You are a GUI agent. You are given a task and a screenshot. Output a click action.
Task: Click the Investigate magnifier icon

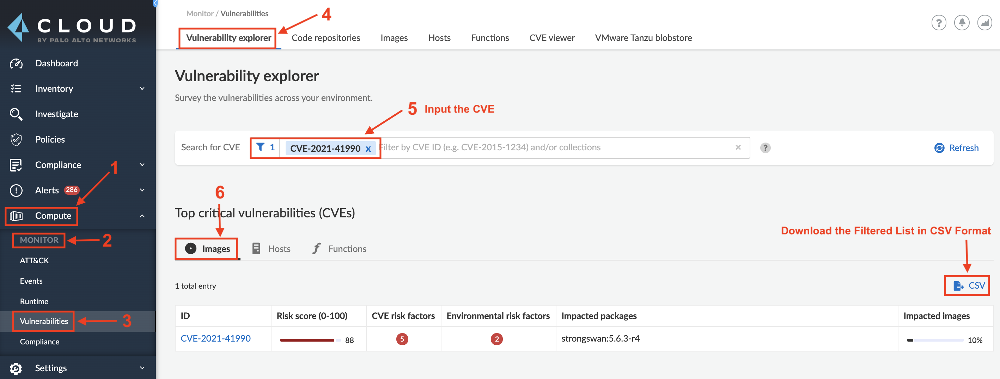pos(16,114)
